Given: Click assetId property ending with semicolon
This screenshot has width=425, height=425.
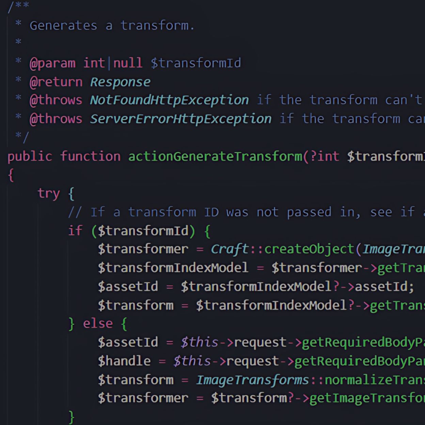Looking at the screenshot, I should (x=384, y=287).
